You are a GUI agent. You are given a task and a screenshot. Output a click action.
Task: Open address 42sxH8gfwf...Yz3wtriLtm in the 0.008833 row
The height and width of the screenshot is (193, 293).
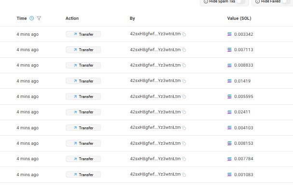coord(155,65)
